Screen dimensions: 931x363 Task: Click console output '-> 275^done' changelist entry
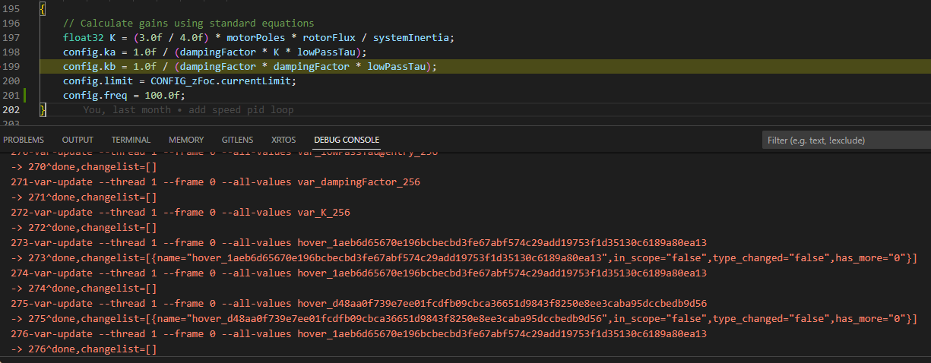tap(464, 319)
